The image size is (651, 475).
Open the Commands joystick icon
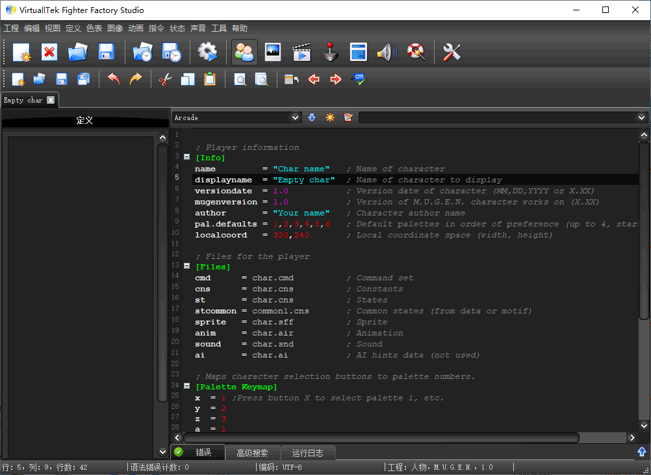[x=331, y=52]
